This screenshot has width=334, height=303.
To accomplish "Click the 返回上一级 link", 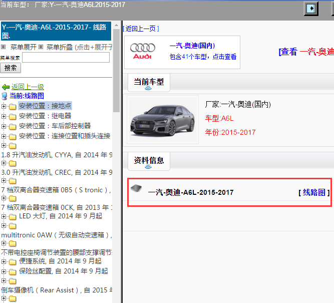I will (x=28, y=87).
